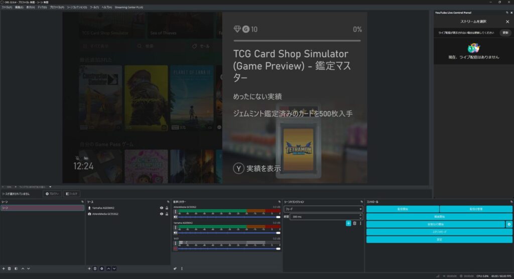The height and width of the screenshot is (279, 514).
Task: Add a new scene with plus icon
Action: 4,268
